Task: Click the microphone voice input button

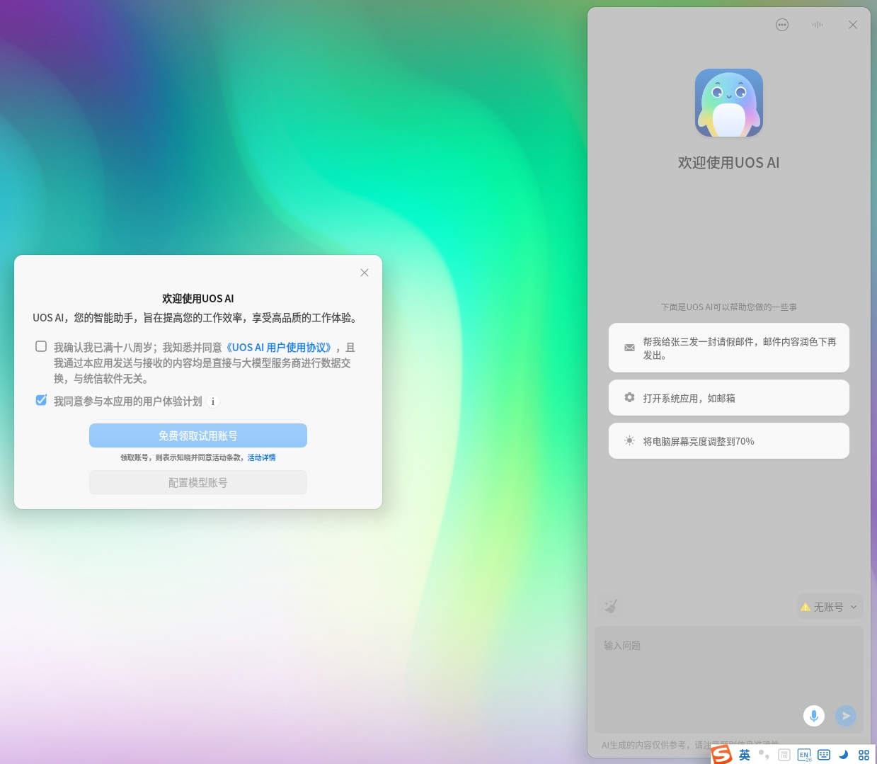Action: (x=814, y=716)
